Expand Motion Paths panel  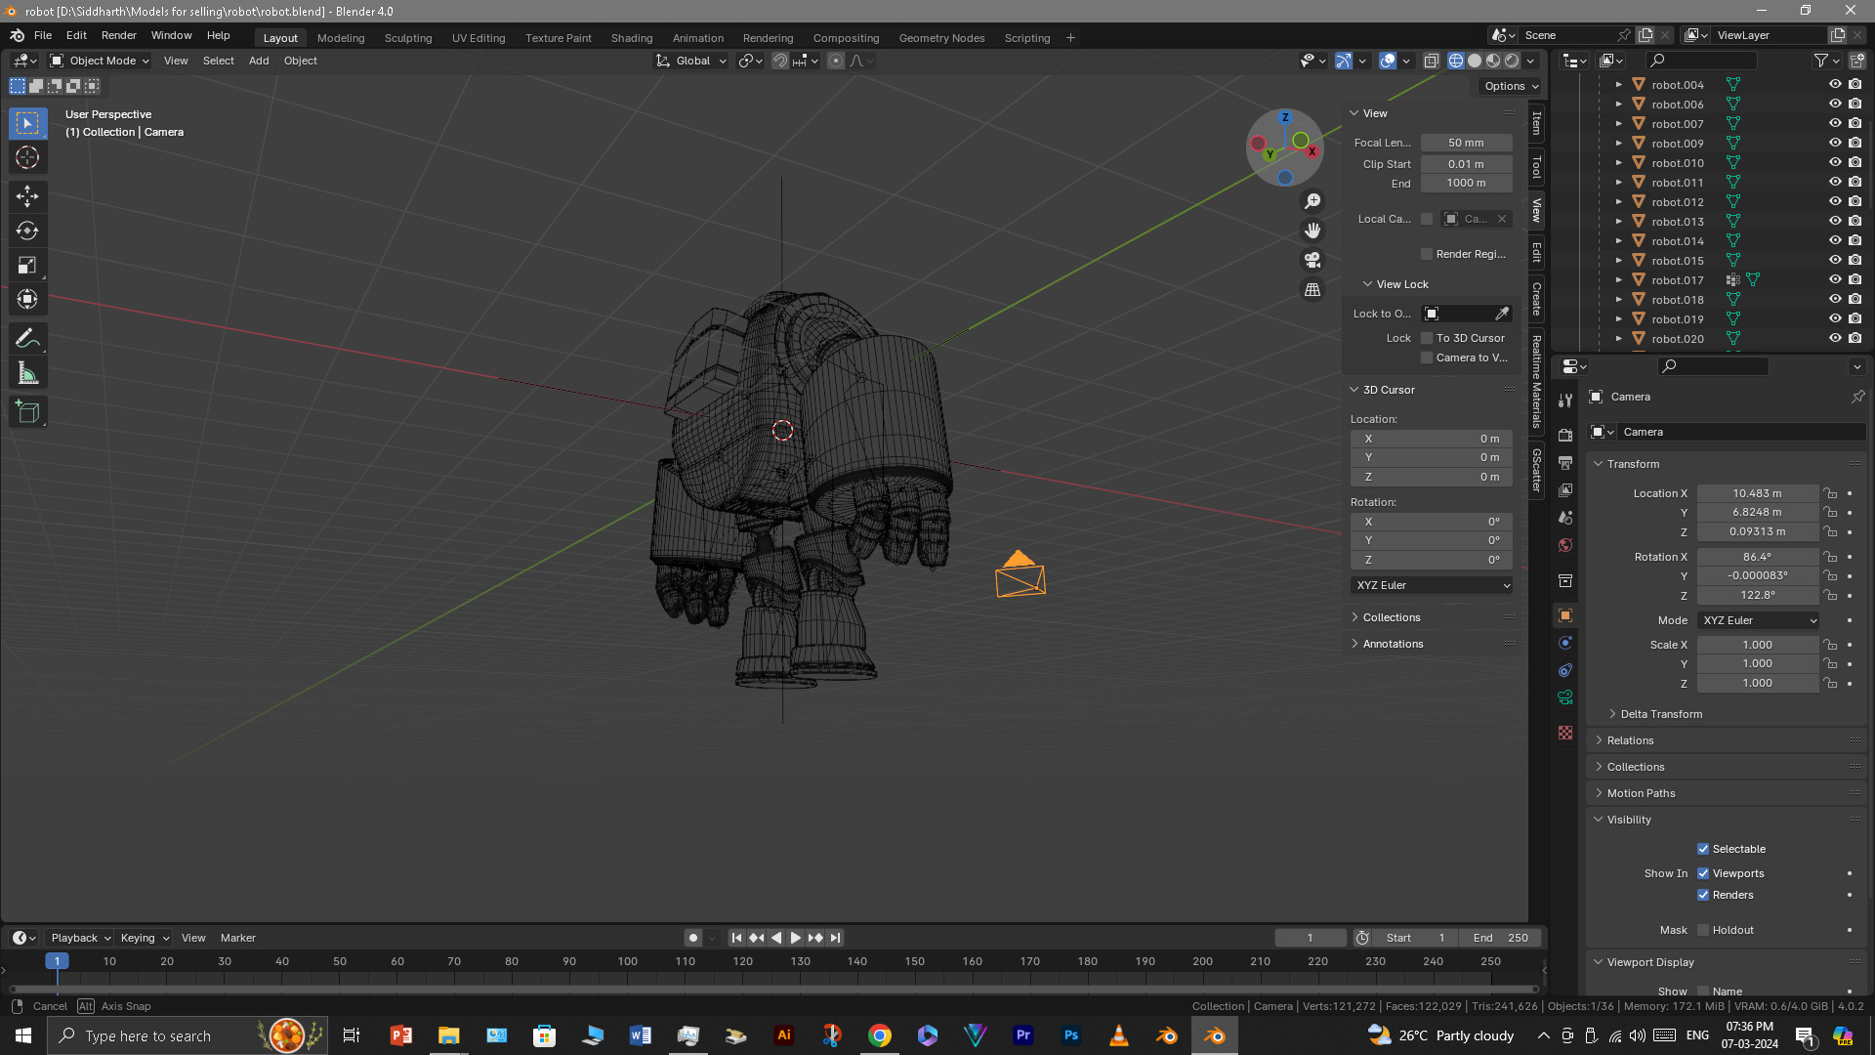click(x=1641, y=793)
